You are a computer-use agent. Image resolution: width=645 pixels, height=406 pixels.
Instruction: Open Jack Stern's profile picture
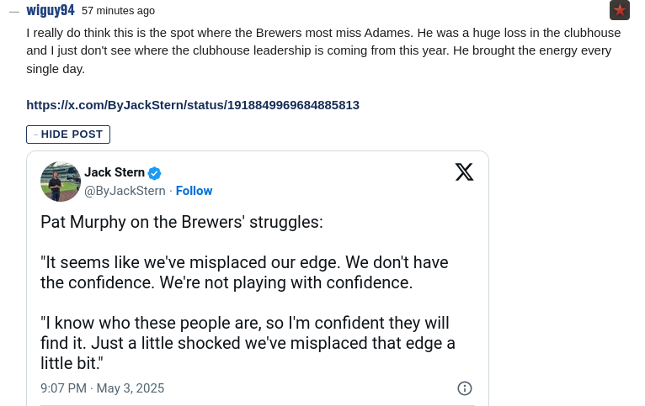coord(61,182)
